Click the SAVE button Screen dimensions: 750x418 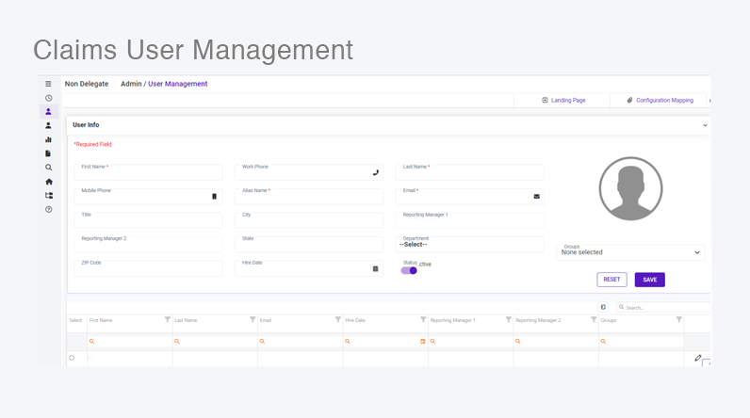pos(649,280)
